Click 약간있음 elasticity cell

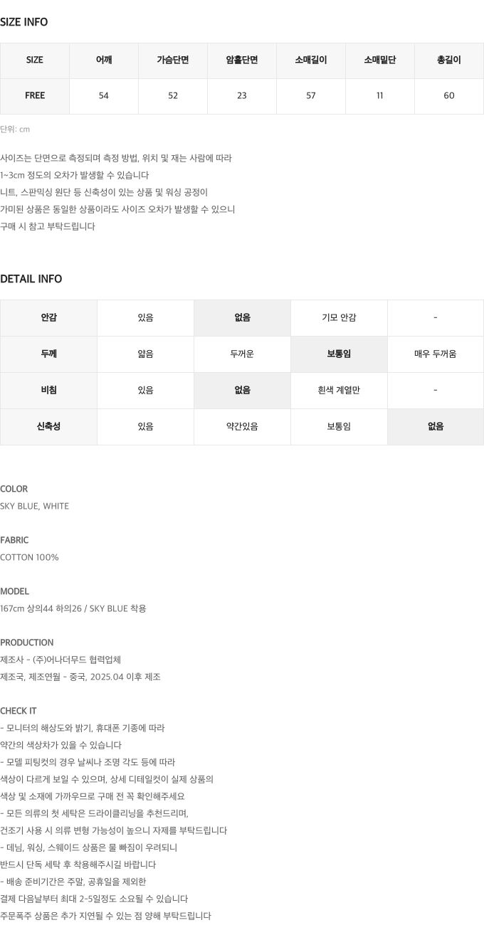242,427
